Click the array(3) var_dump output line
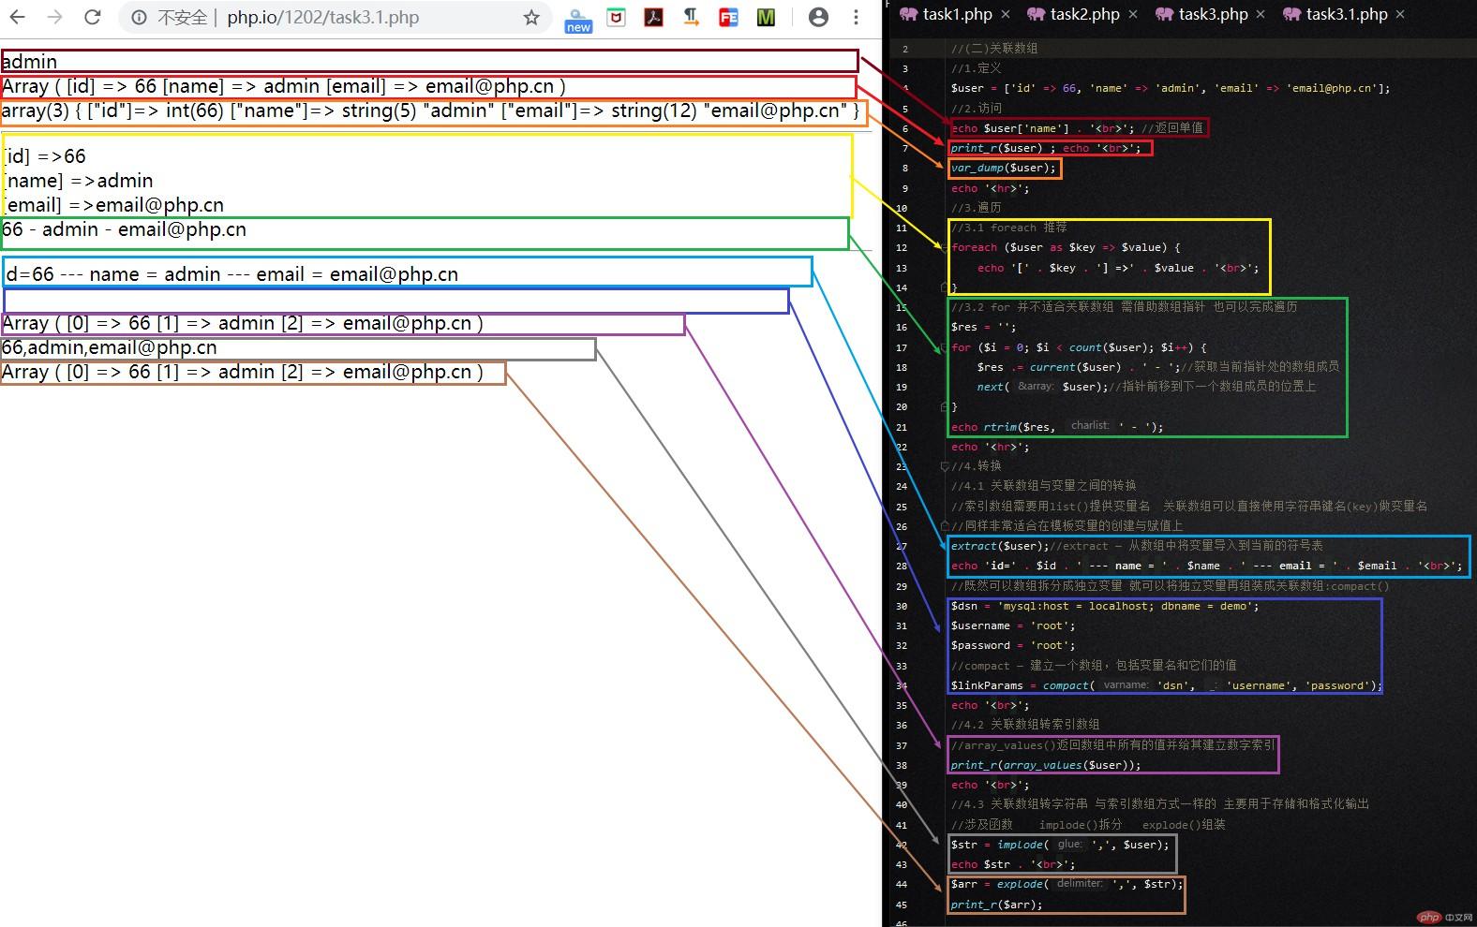The width and height of the screenshot is (1477, 927). pyautogui.click(x=430, y=110)
